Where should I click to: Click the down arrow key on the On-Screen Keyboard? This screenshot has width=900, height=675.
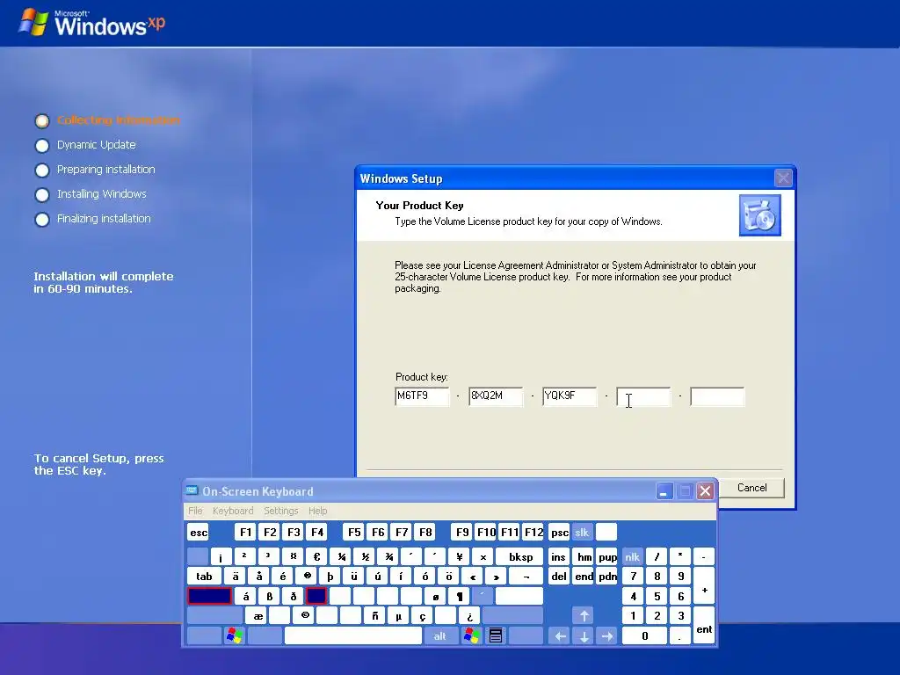coord(584,636)
